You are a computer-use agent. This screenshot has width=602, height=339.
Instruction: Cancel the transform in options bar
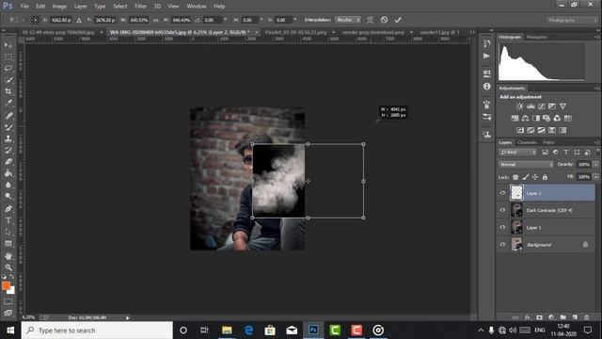[x=384, y=20]
